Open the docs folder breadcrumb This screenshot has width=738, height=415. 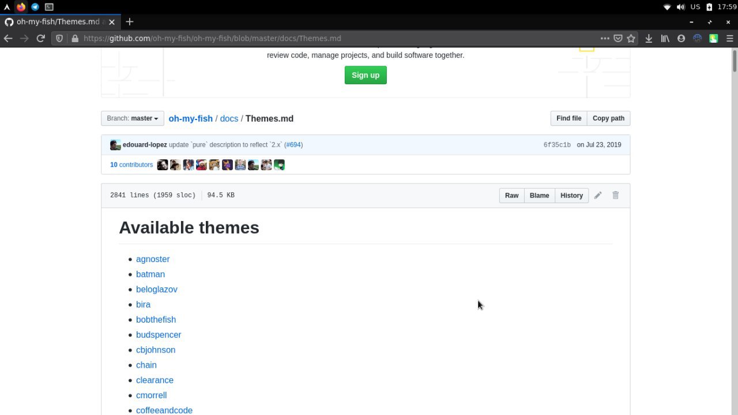click(229, 118)
